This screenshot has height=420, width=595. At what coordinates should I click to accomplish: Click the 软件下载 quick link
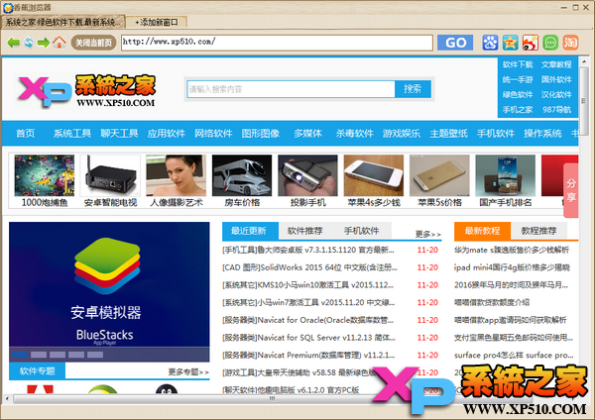(518, 64)
